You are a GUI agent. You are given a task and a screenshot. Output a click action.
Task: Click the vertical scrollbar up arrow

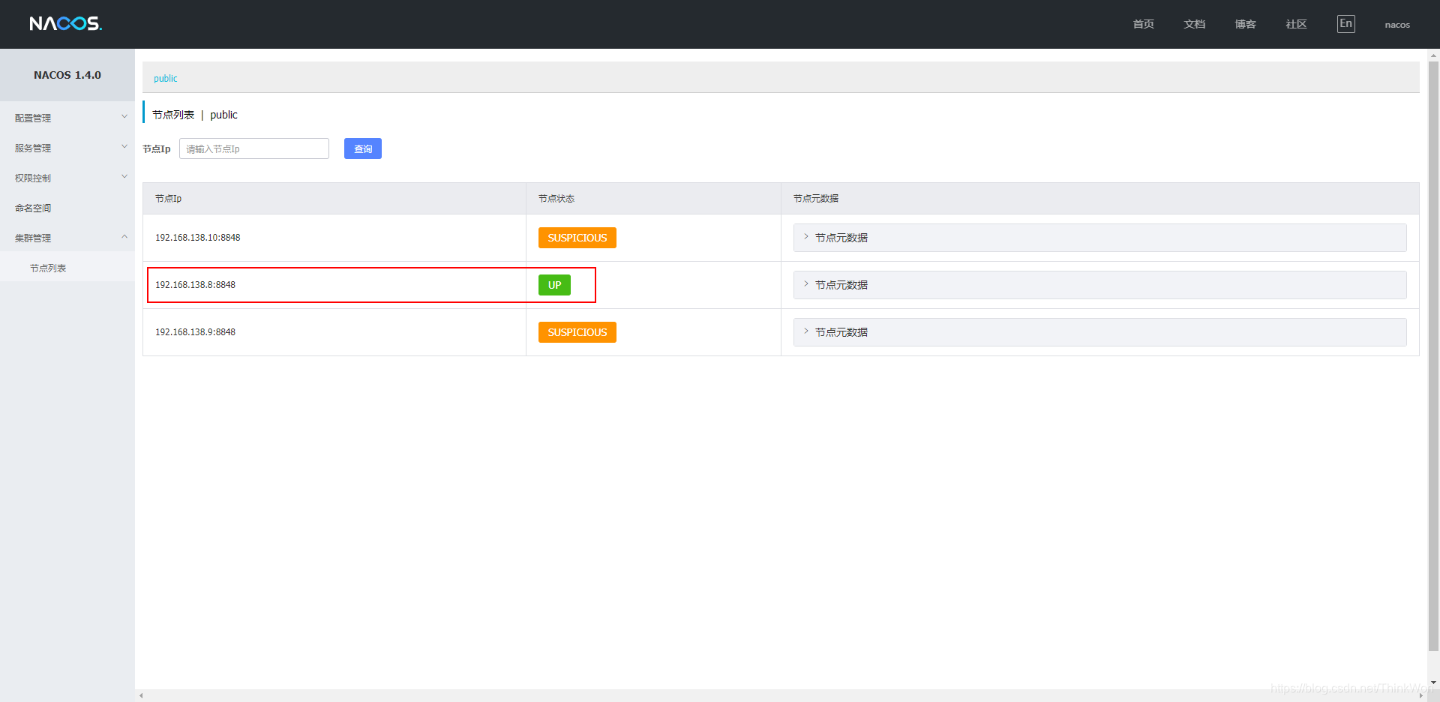(x=1433, y=55)
